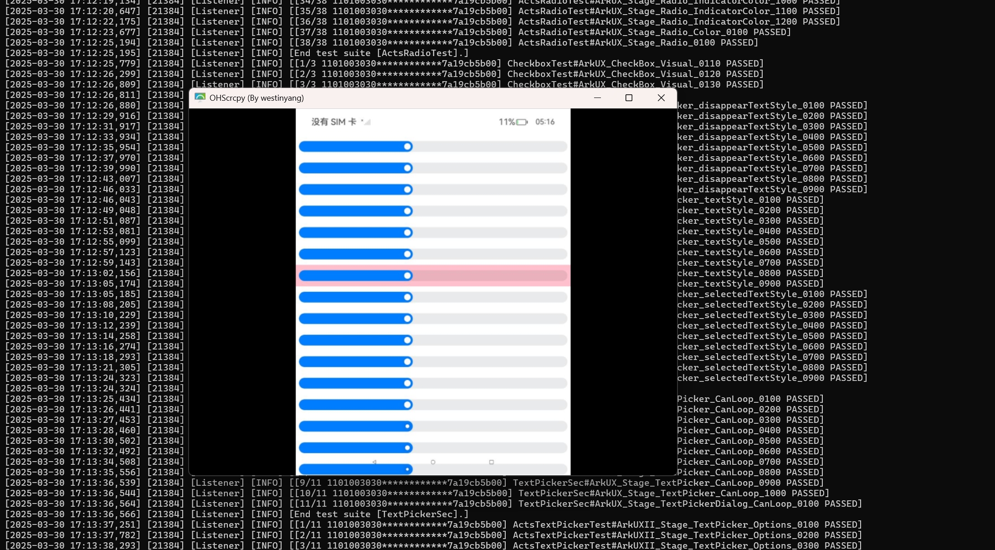Maximize the OHScrcpy window

[629, 98]
